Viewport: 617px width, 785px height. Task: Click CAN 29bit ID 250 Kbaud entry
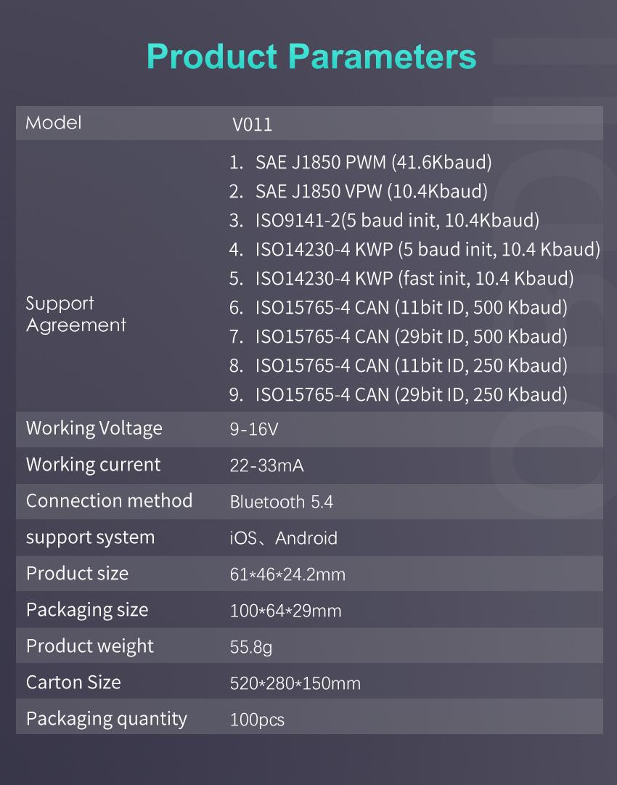[398, 394]
